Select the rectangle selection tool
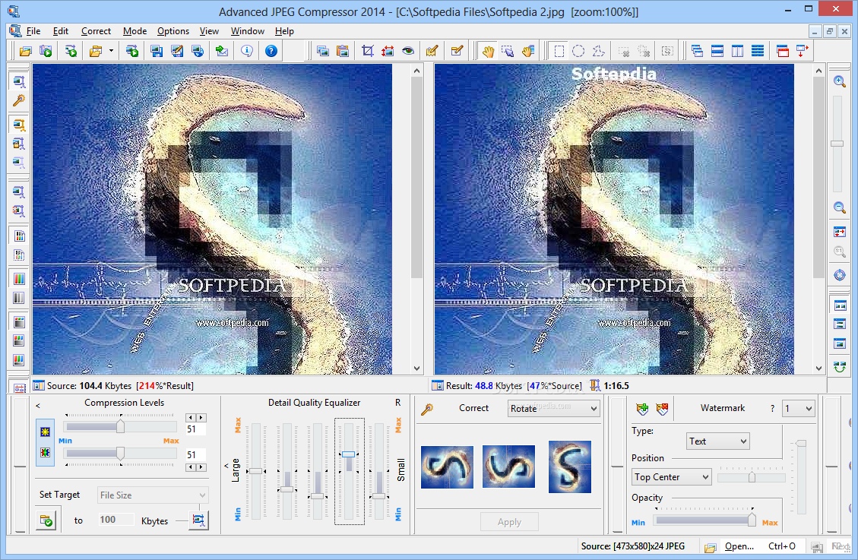The image size is (858, 560). [559, 52]
